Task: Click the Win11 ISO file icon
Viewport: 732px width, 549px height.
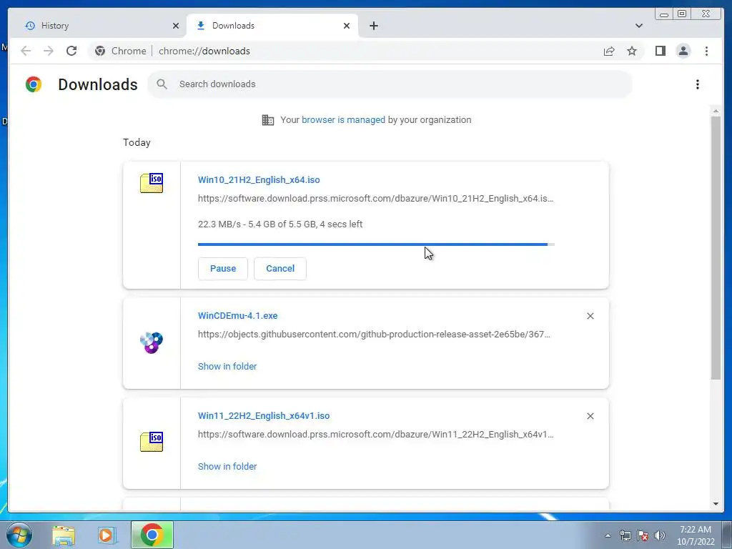Action: click(152, 442)
